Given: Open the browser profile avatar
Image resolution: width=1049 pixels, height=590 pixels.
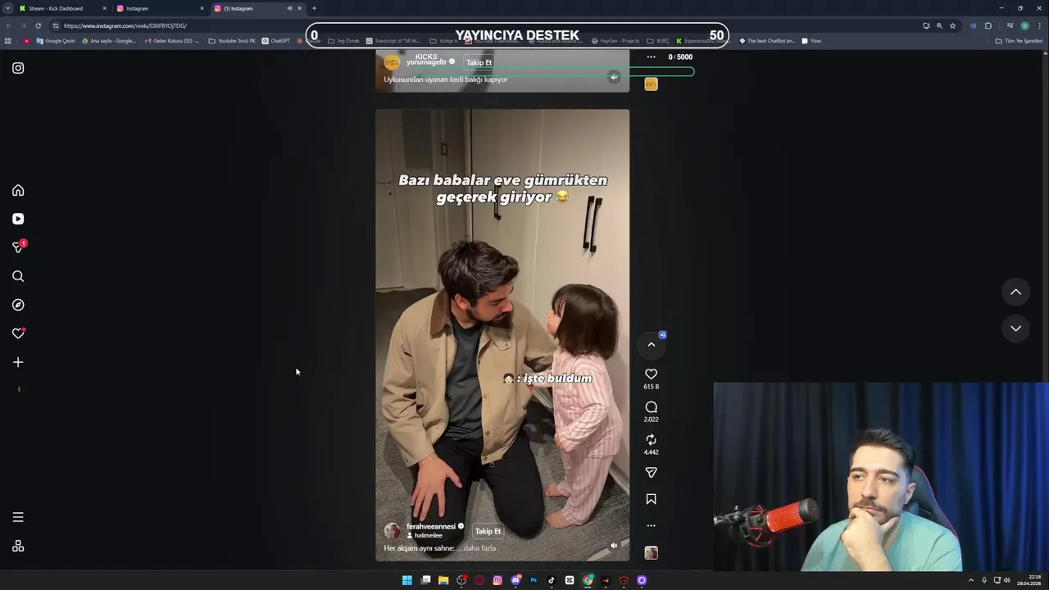Looking at the screenshot, I should point(1024,25).
